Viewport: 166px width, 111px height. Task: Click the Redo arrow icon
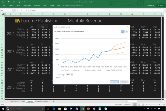pos(14,2)
